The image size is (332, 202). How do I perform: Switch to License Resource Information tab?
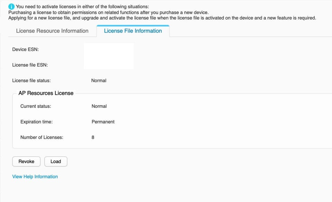point(52,31)
